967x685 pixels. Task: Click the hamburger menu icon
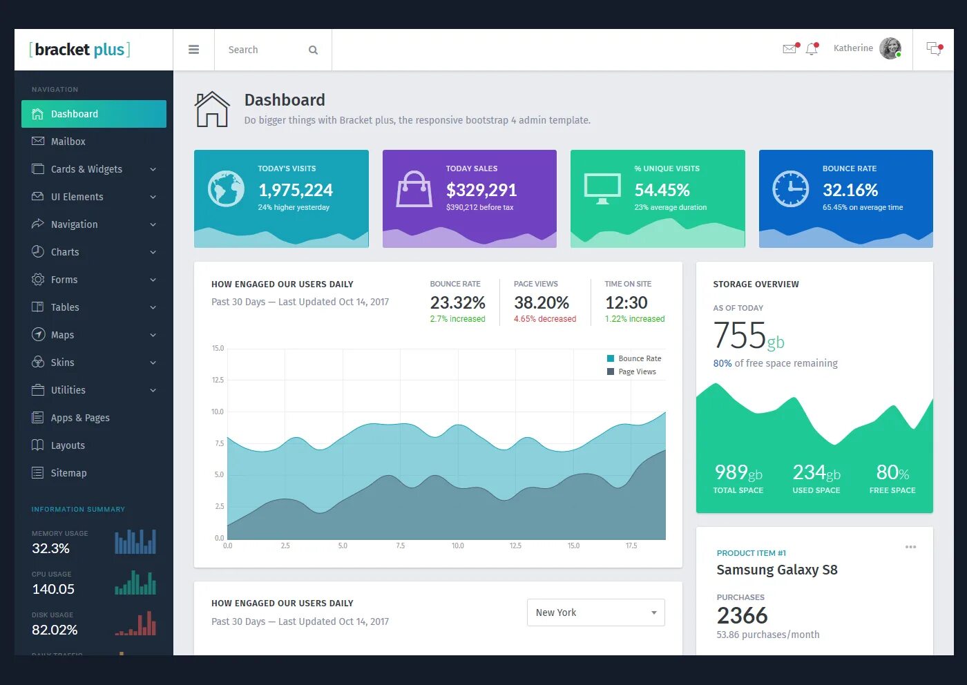(193, 50)
